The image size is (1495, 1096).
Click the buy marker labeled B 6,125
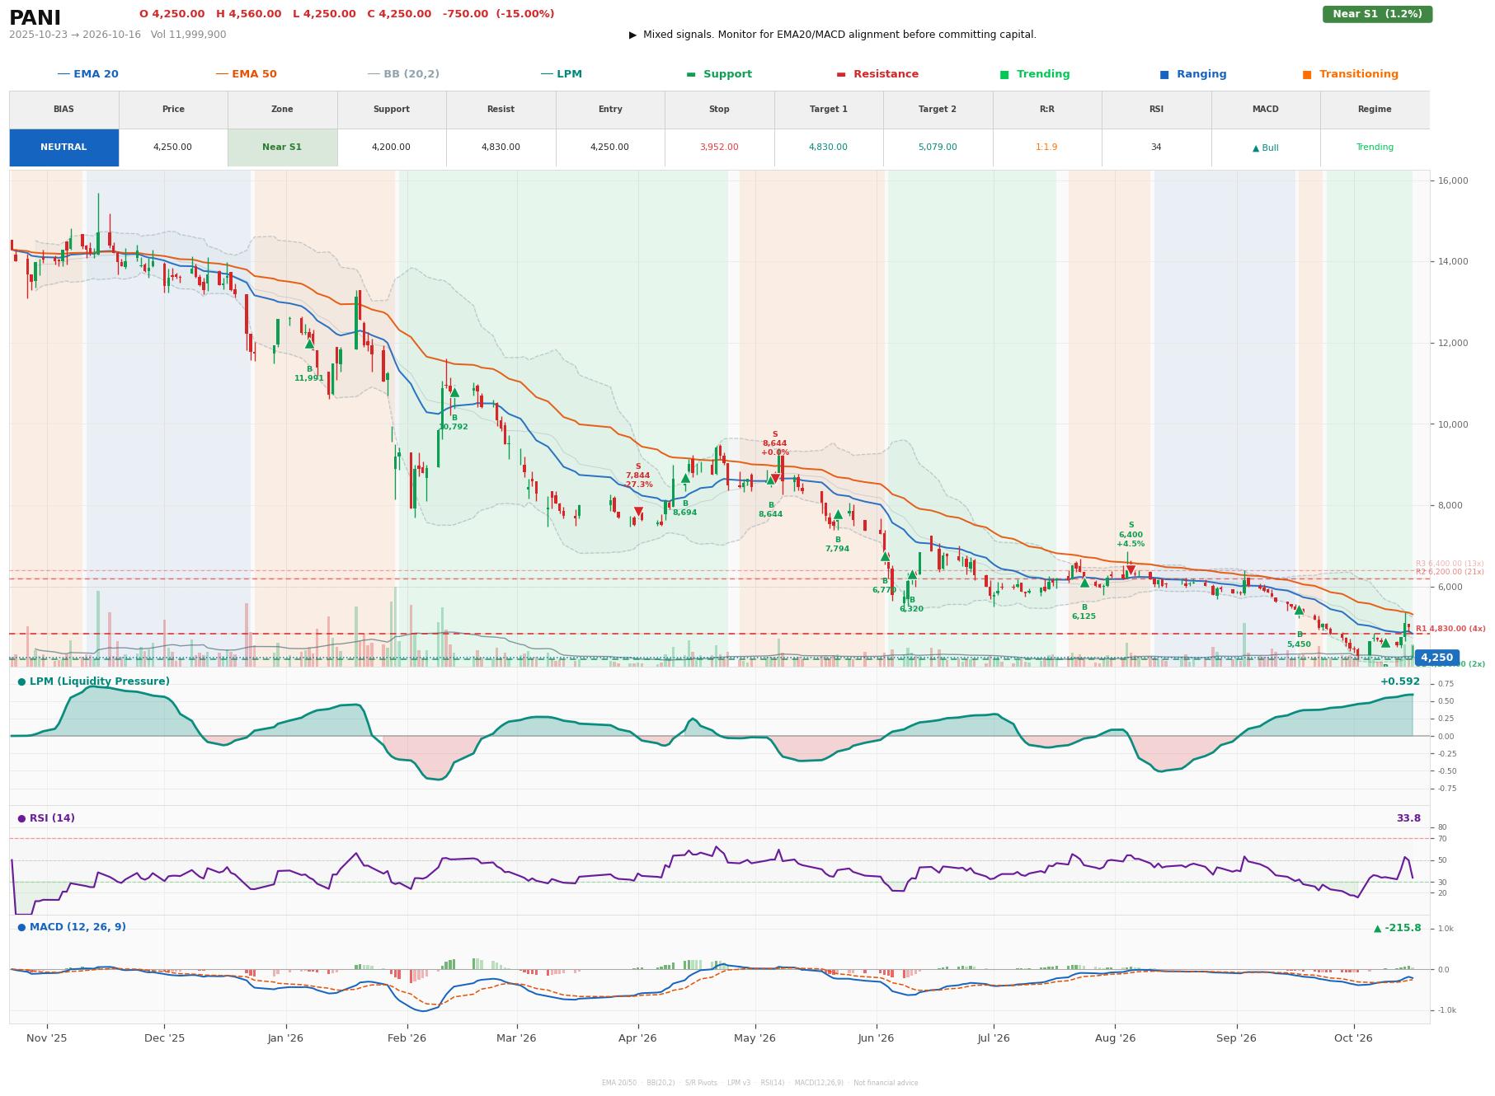[1084, 583]
